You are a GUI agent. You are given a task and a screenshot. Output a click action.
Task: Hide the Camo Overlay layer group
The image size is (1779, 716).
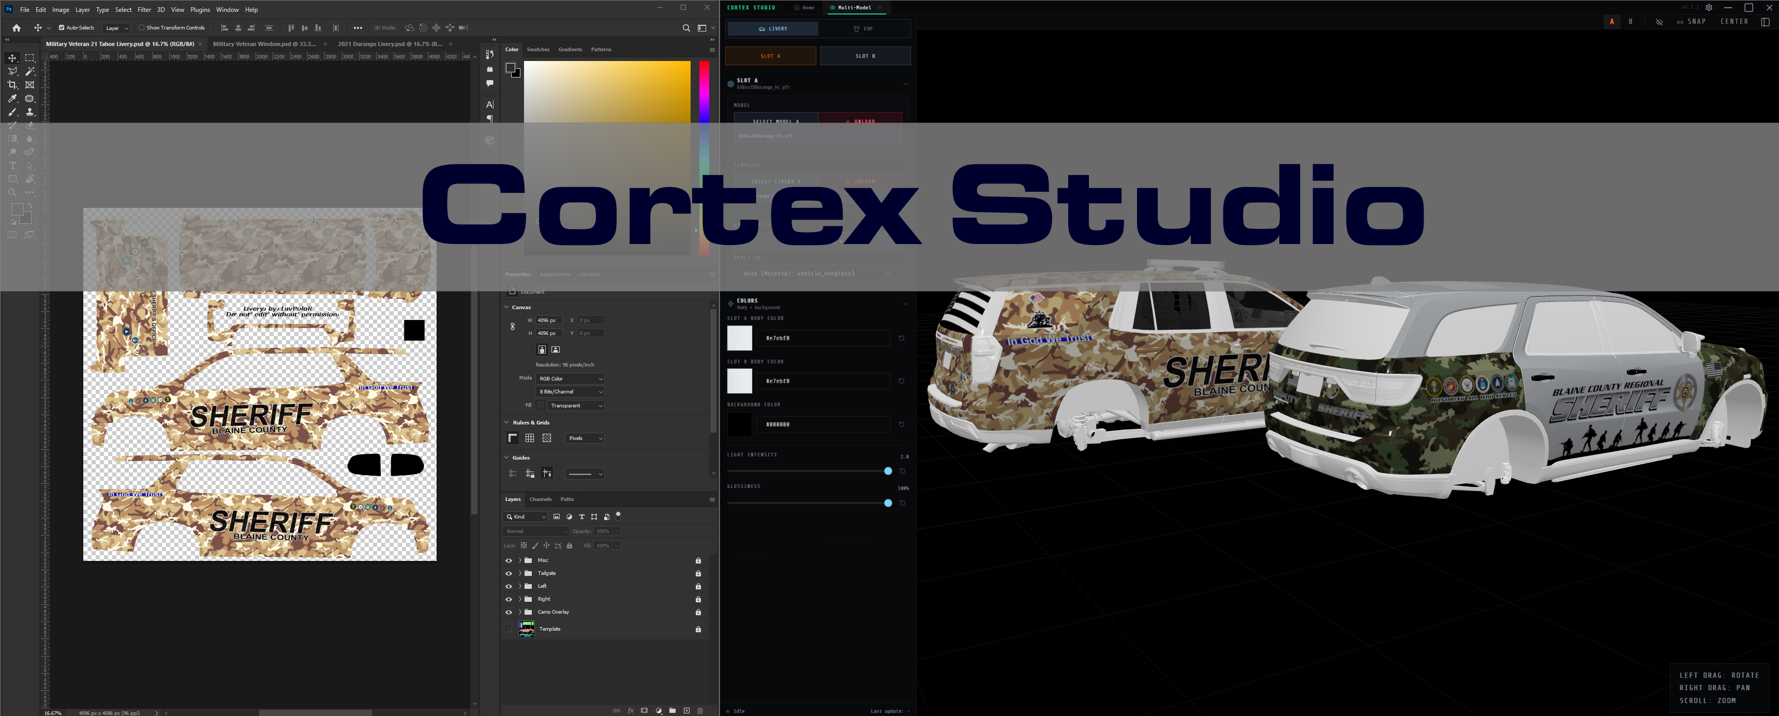coord(509,612)
